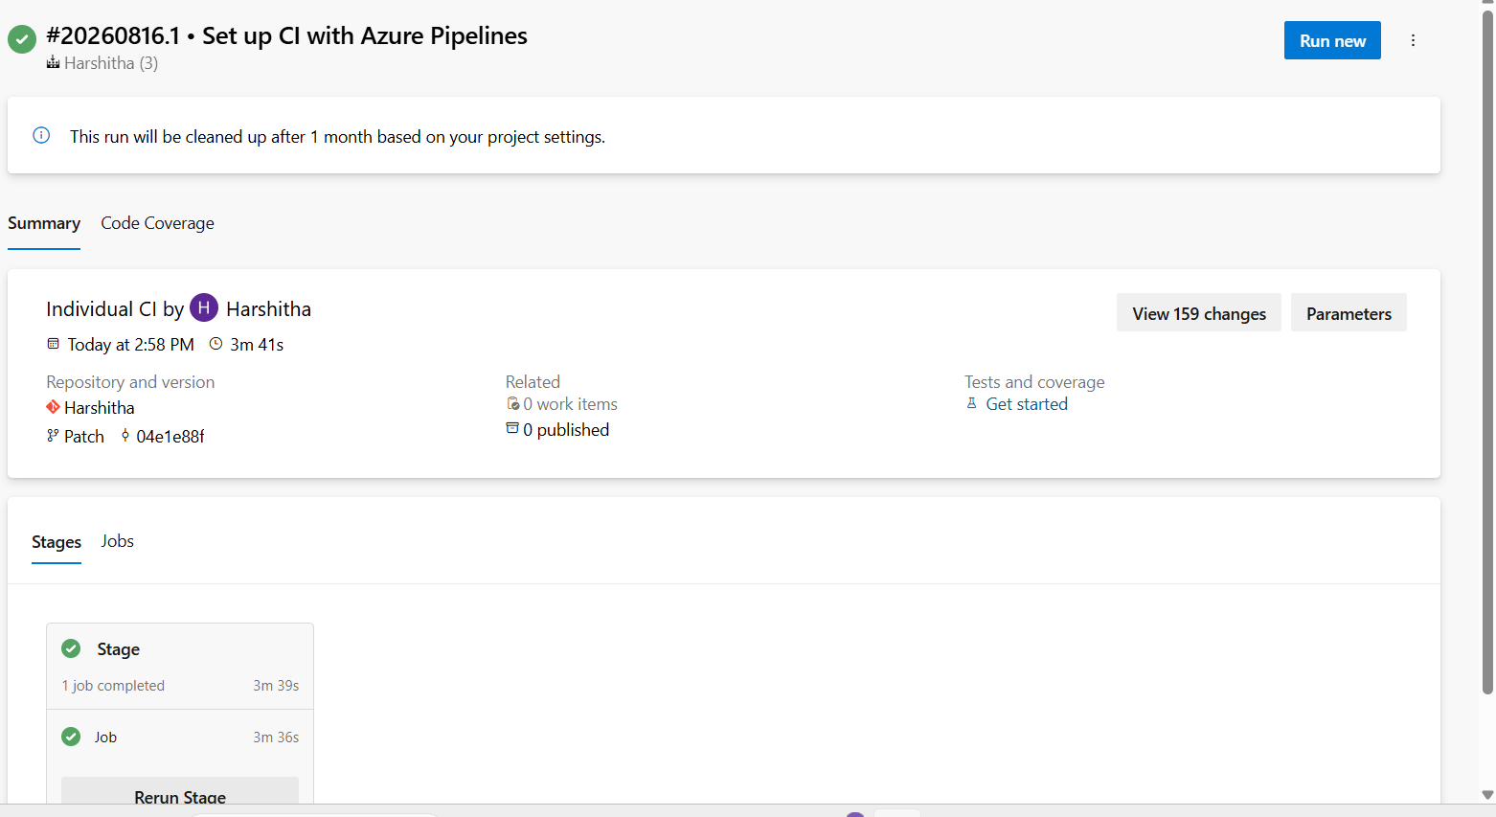Open the Patch branch link
The height and width of the screenshot is (817, 1496).
coord(84,437)
